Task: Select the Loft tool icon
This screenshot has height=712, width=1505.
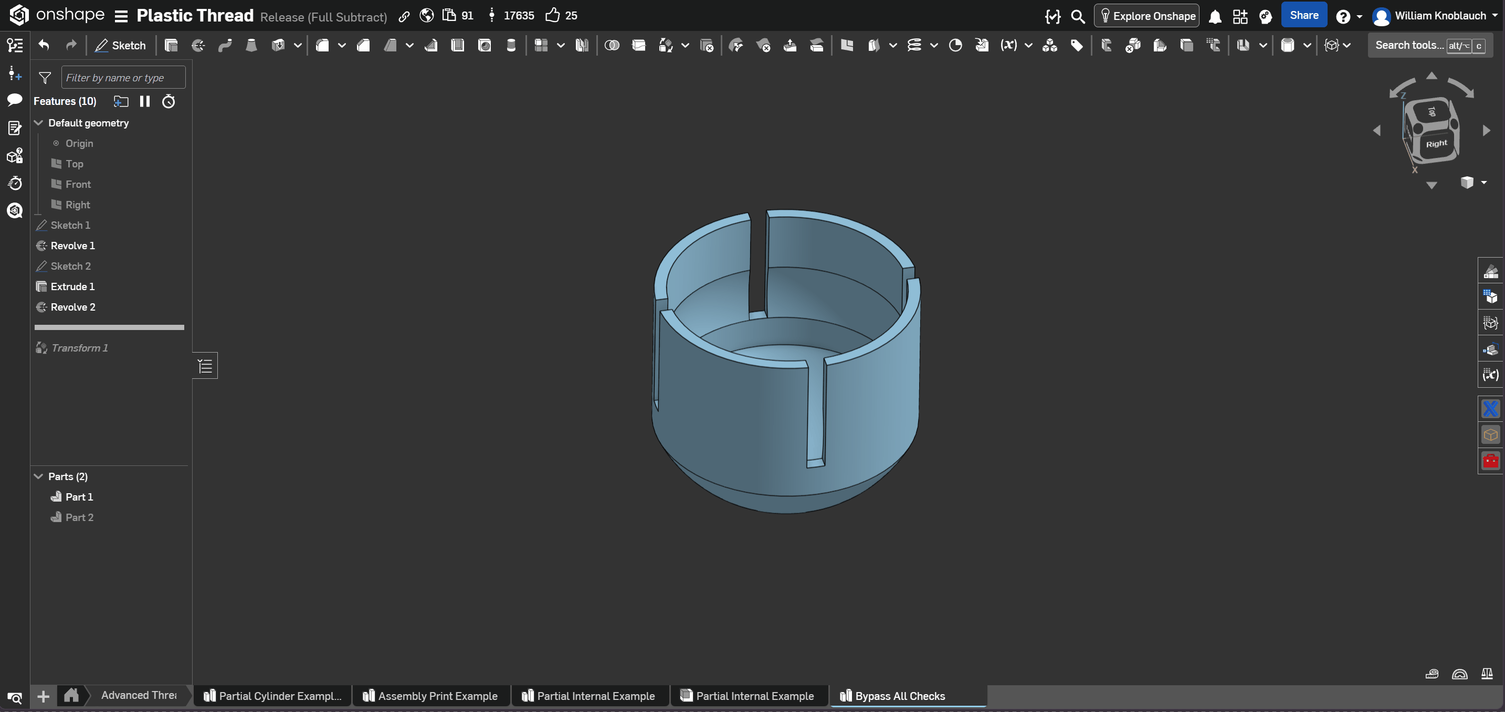Action: pyautogui.click(x=251, y=45)
